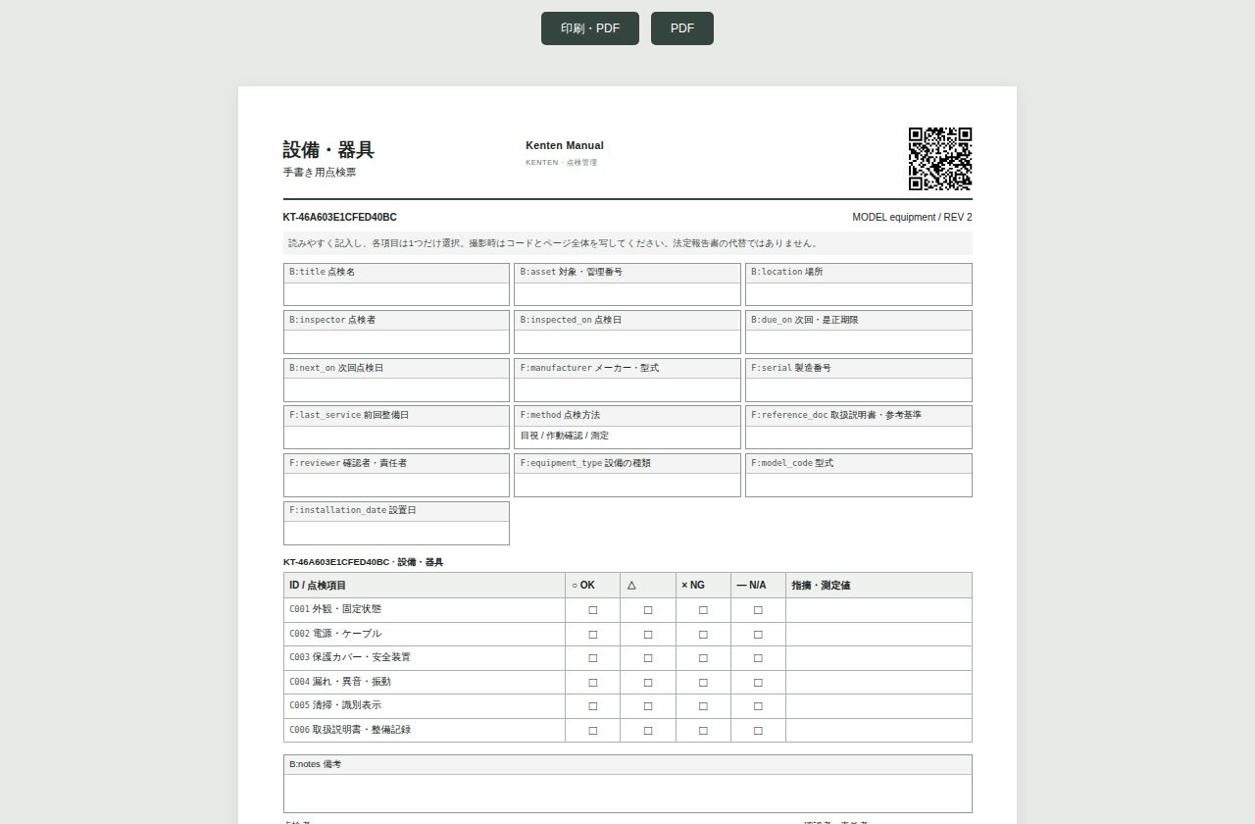Check N/A box for C006 取扱説明書・整備記録

(758, 730)
